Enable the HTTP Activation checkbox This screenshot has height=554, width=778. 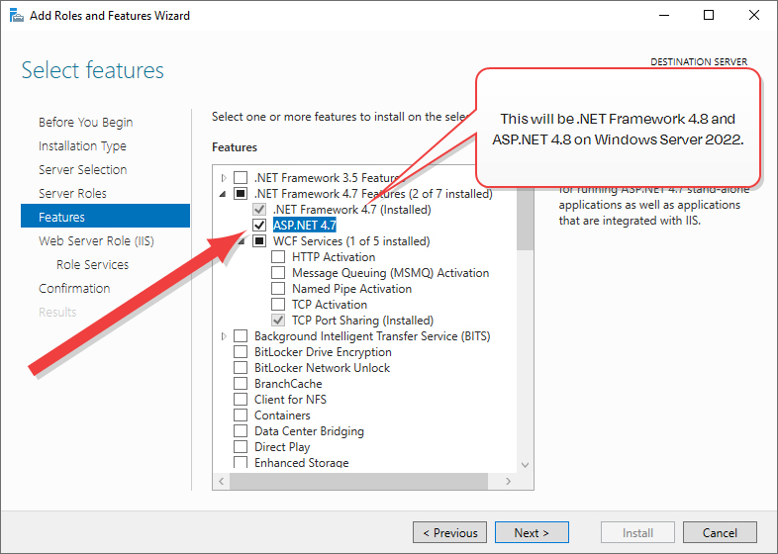278,257
